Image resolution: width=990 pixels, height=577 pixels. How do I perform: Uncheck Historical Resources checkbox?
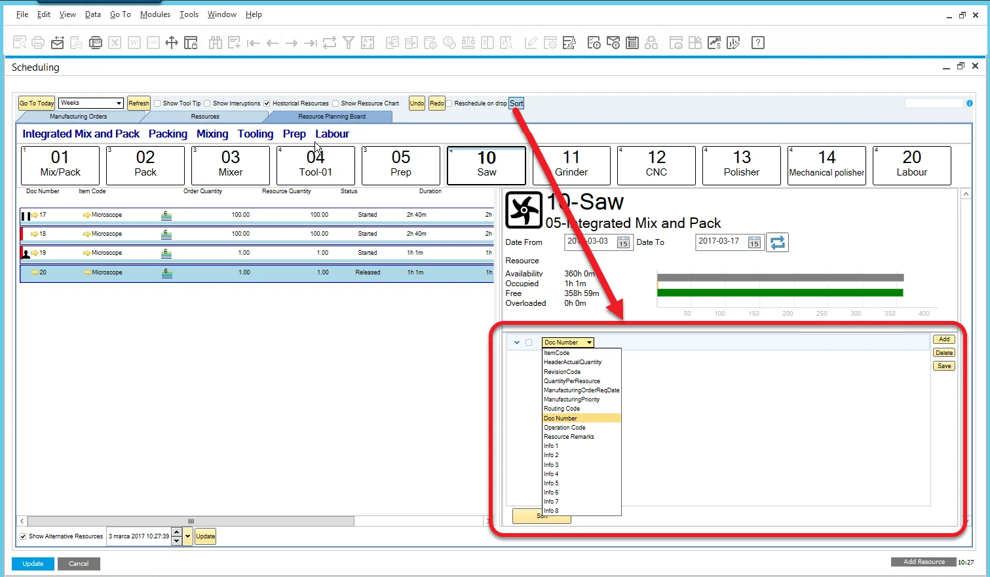click(x=267, y=103)
